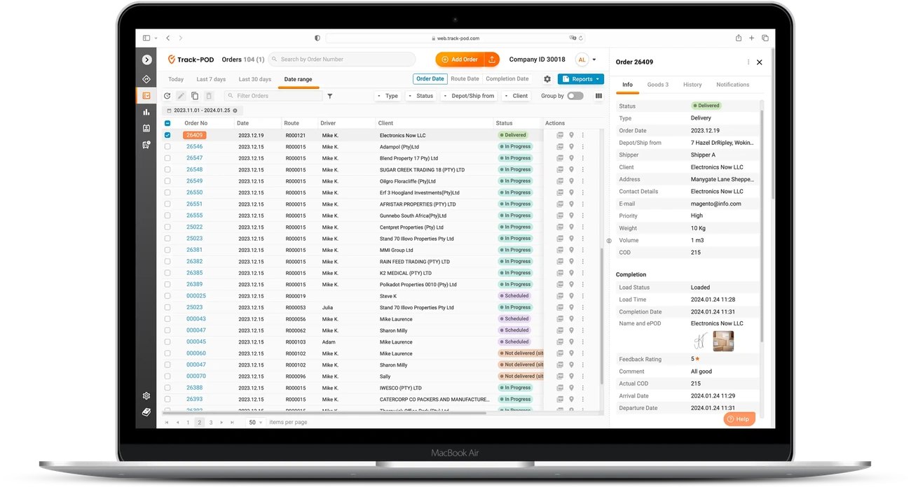Open the Depot/Ship from dropdown
Viewport: 911px width, 487px height.
tap(469, 96)
